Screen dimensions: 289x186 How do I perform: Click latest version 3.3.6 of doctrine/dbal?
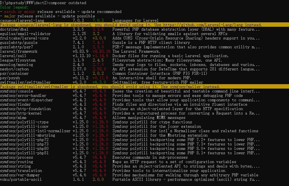coord(98,29)
